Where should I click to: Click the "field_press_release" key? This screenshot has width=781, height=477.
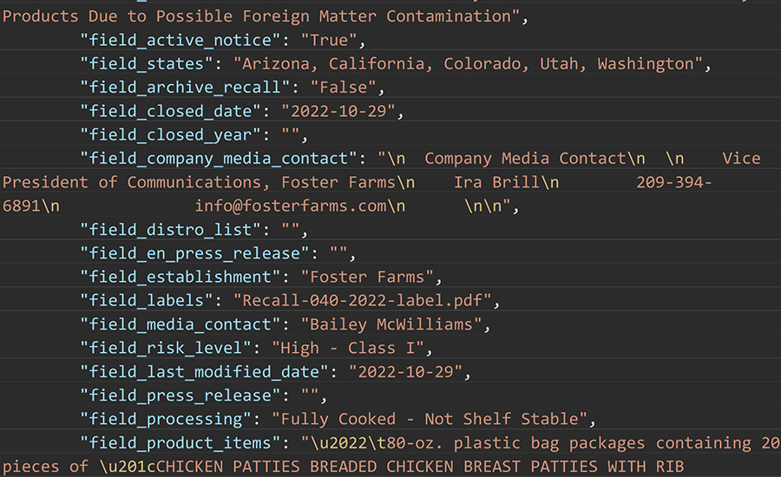click(180, 395)
